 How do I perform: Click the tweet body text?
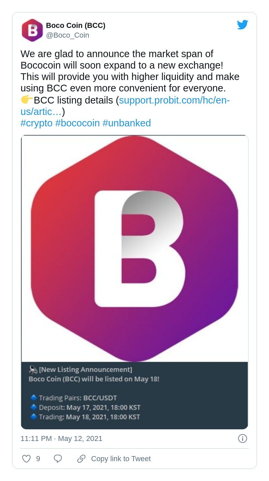click(x=130, y=71)
